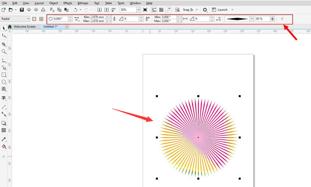Create a new document
The width and height of the screenshot is (311, 187).
pyautogui.click(x=4, y=10)
